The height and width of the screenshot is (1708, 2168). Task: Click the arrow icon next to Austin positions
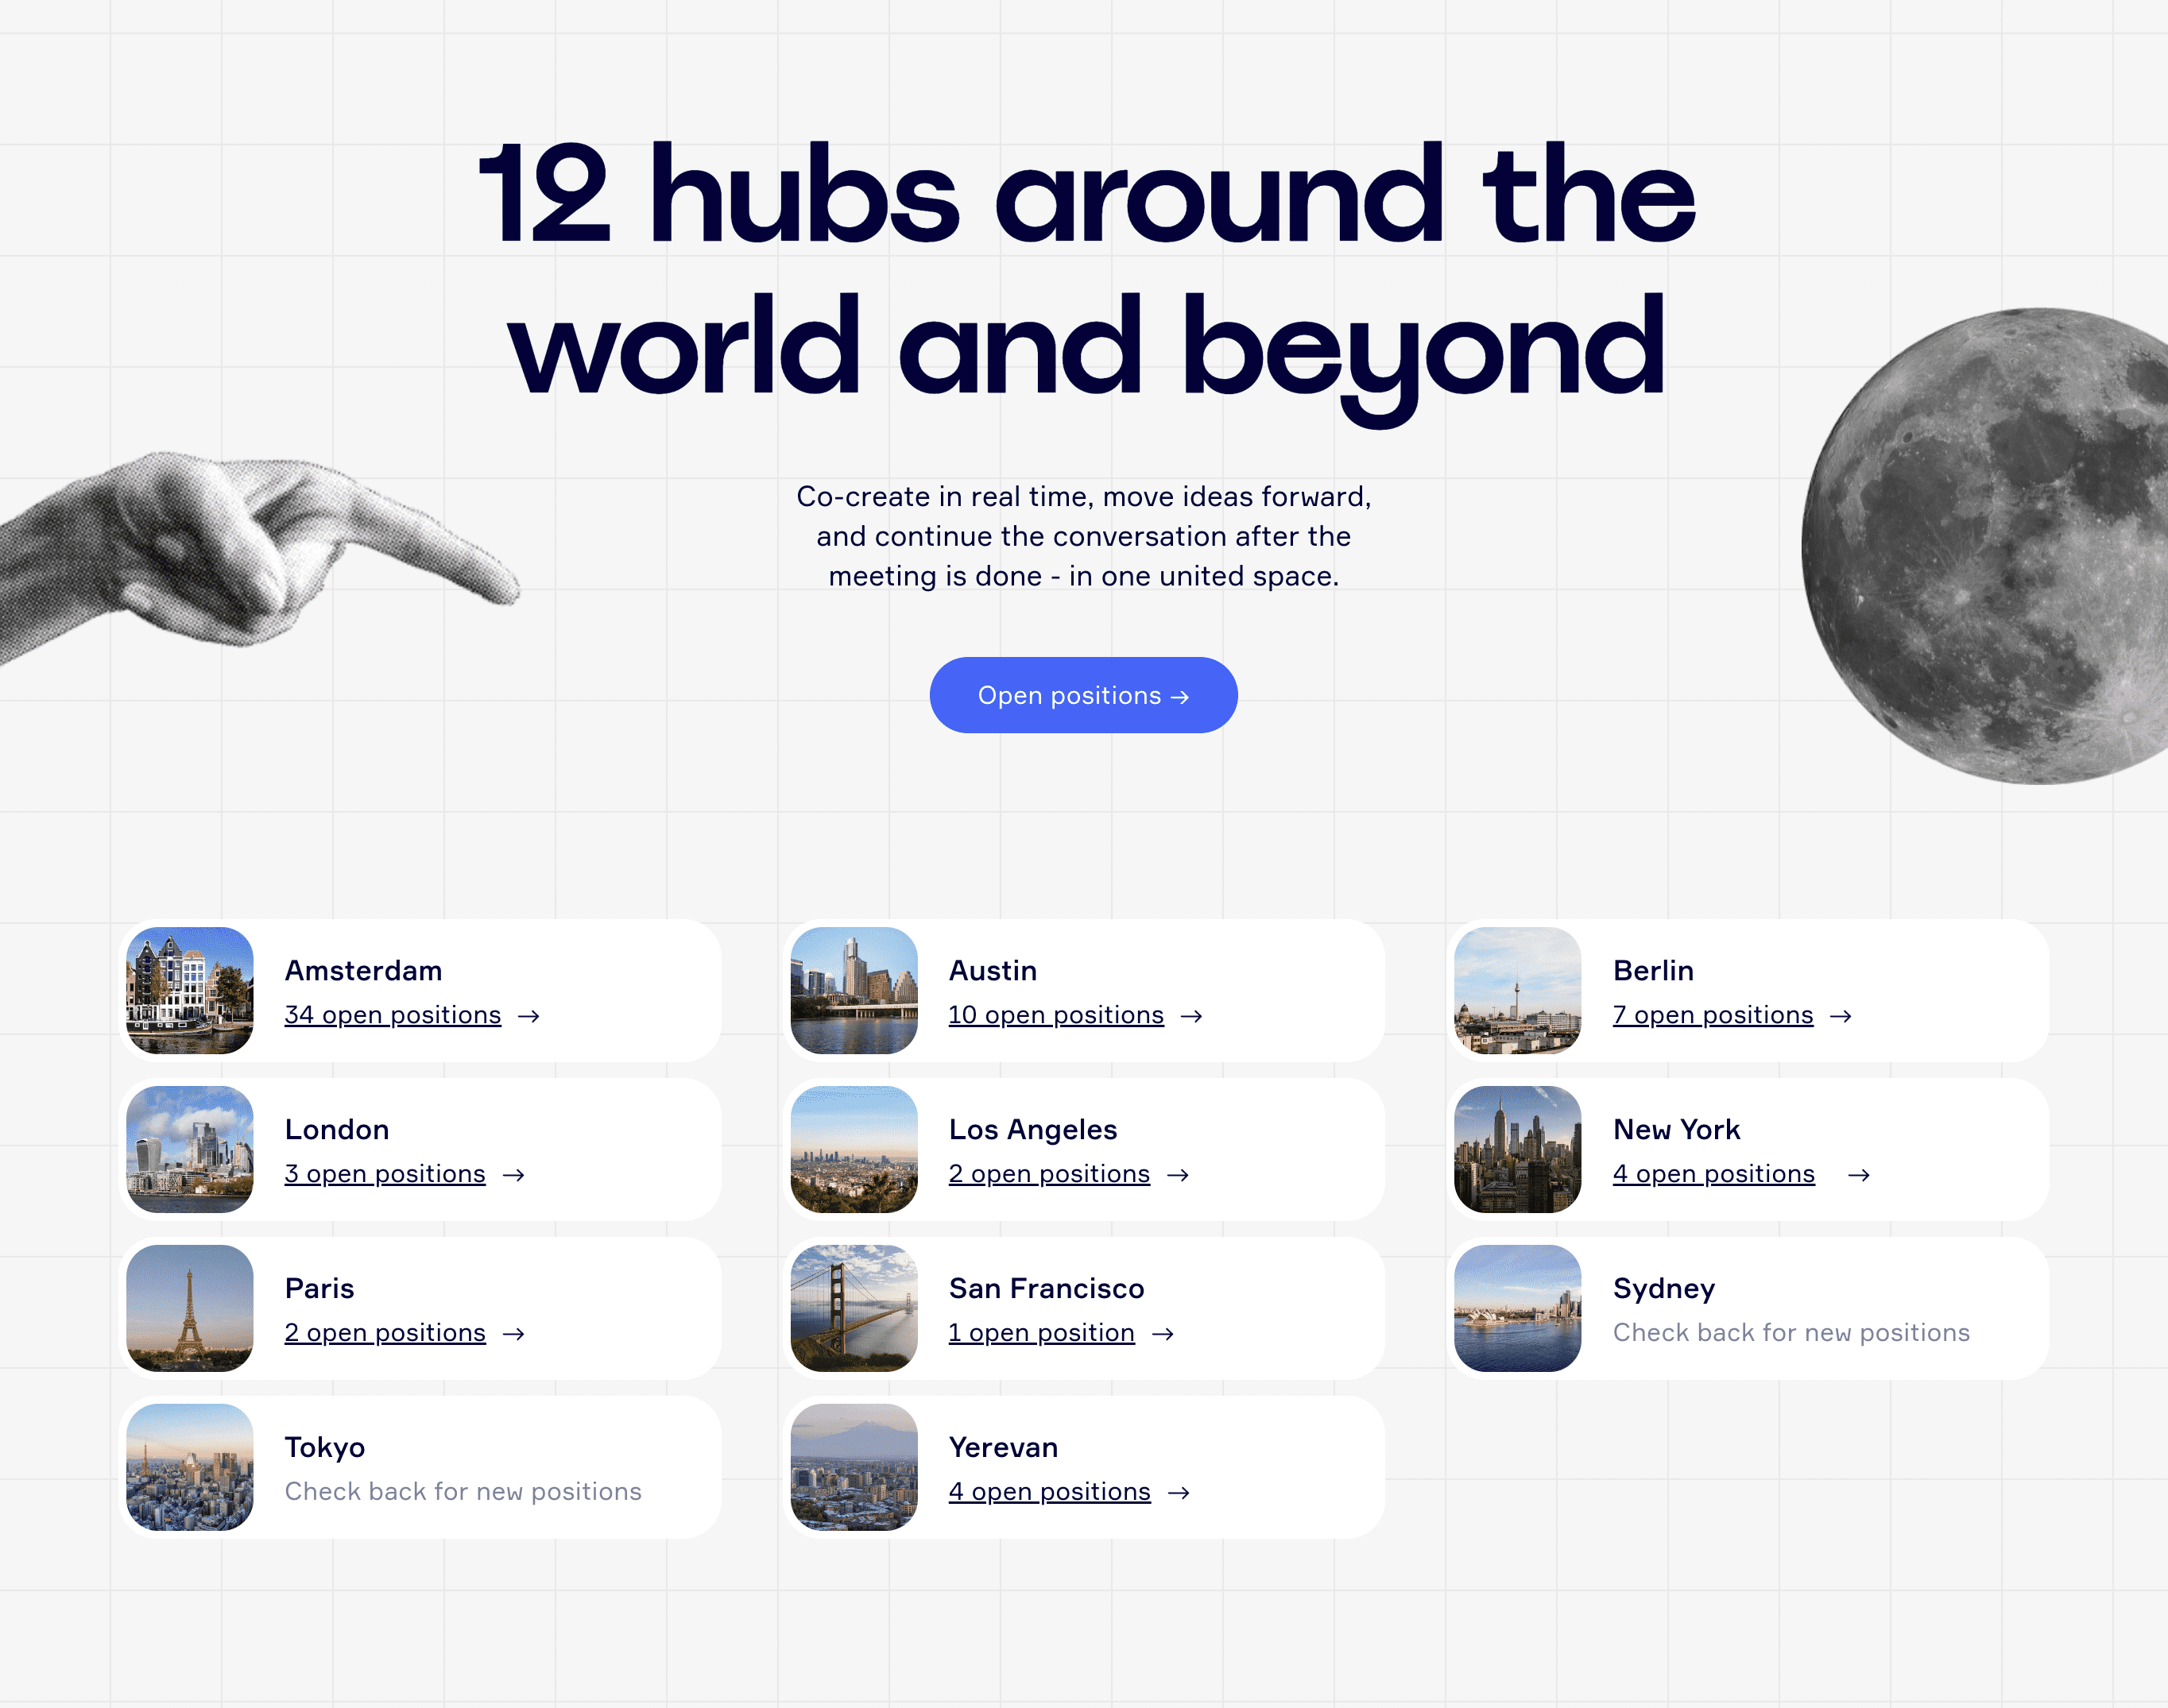pyautogui.click(x=1191, y=1016)
